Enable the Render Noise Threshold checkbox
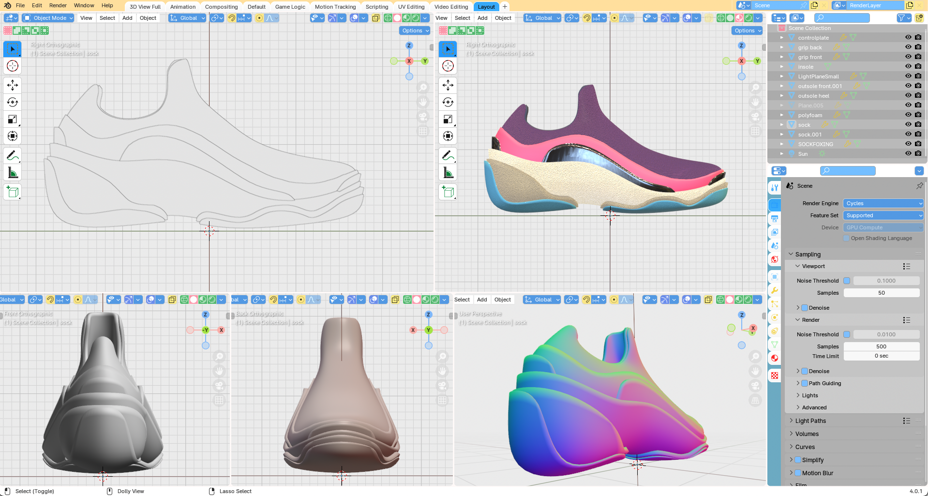928x496 pixels. click(847, 334)
